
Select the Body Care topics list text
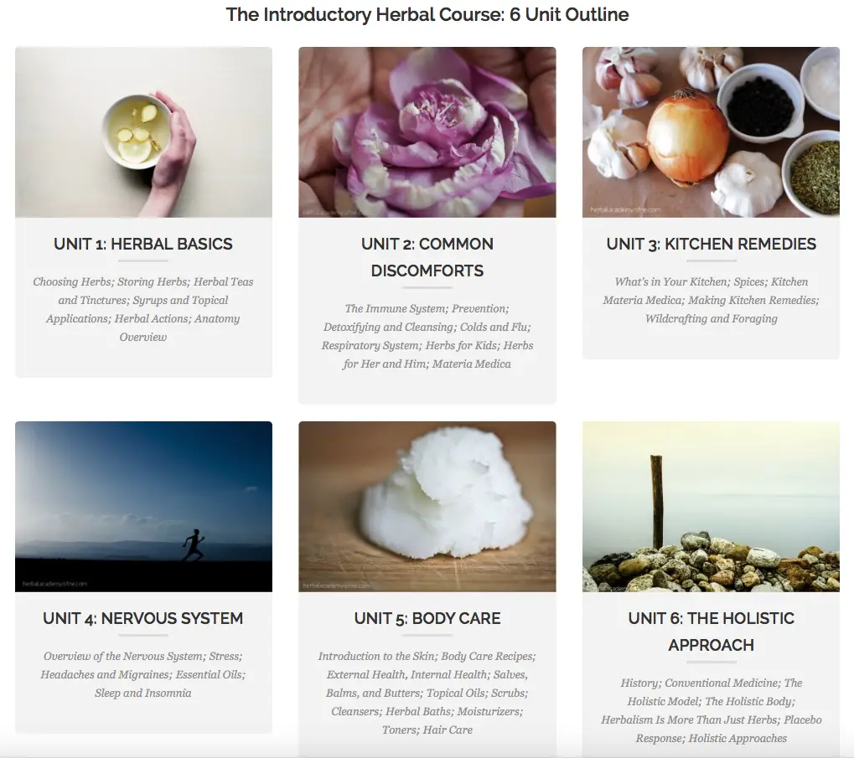pyautogui.click(x=427, y=693)
